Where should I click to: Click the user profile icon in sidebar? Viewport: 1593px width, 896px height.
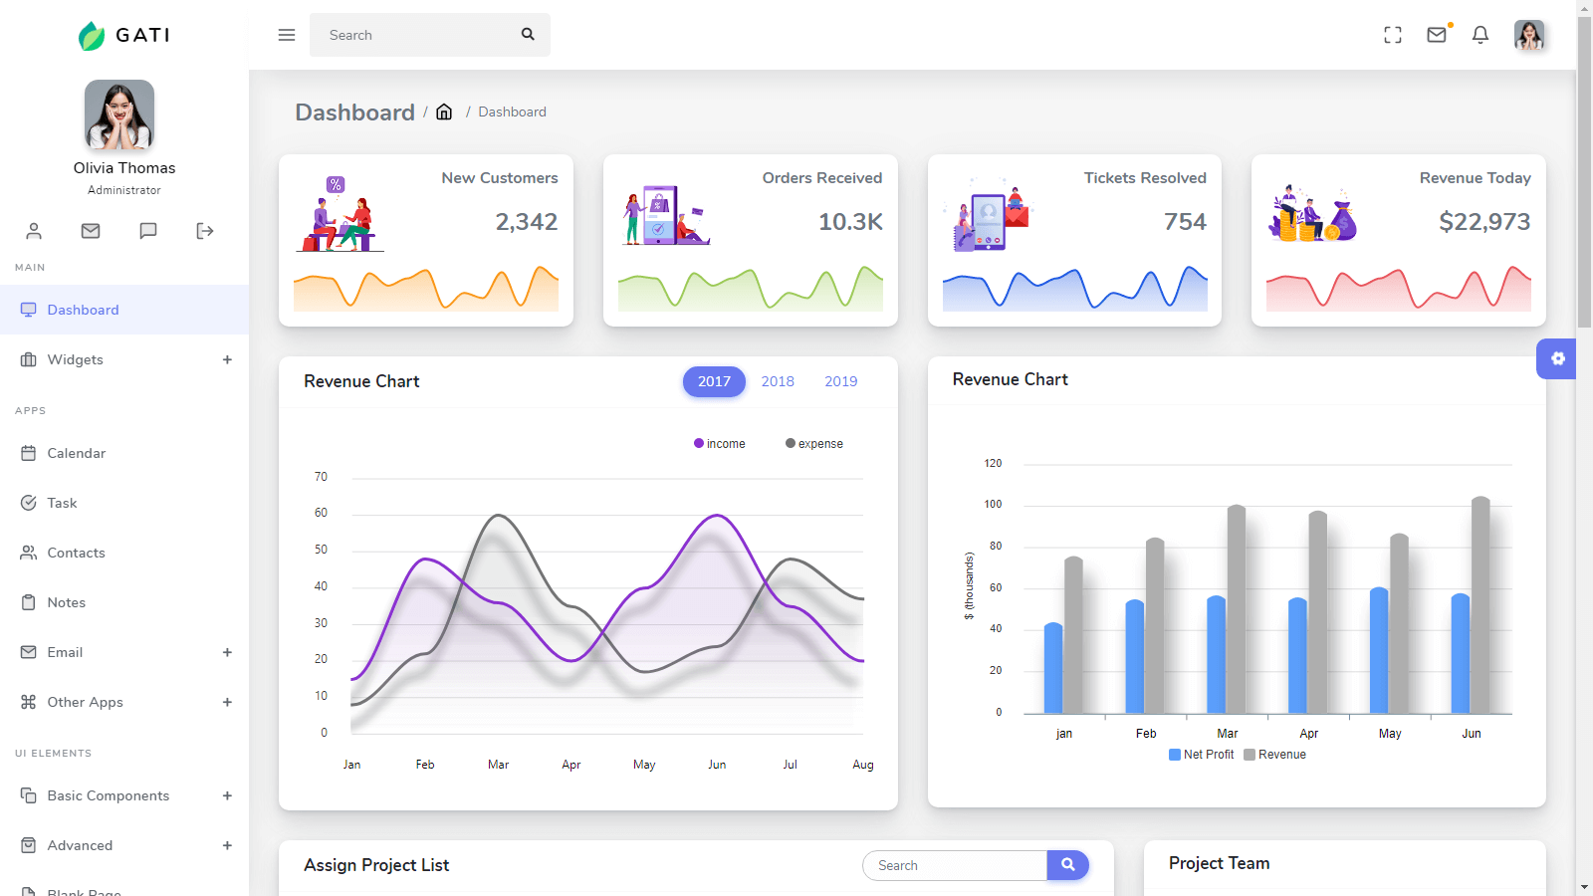[x=34, y=231]
